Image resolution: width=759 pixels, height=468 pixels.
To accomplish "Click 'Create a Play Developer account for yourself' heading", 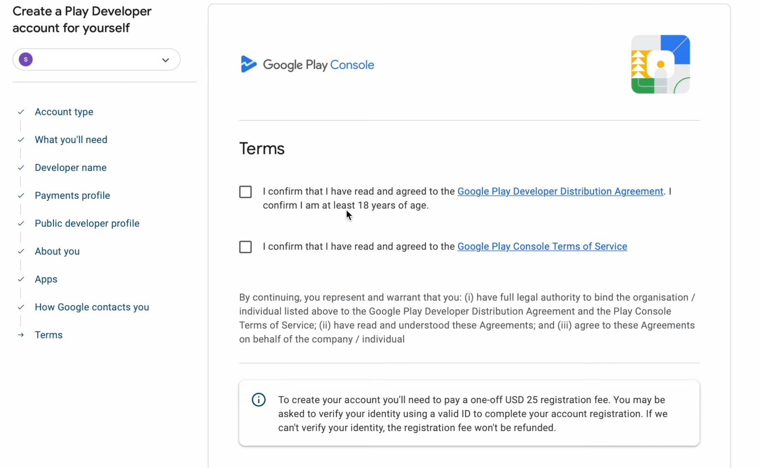I will [82, 20].
